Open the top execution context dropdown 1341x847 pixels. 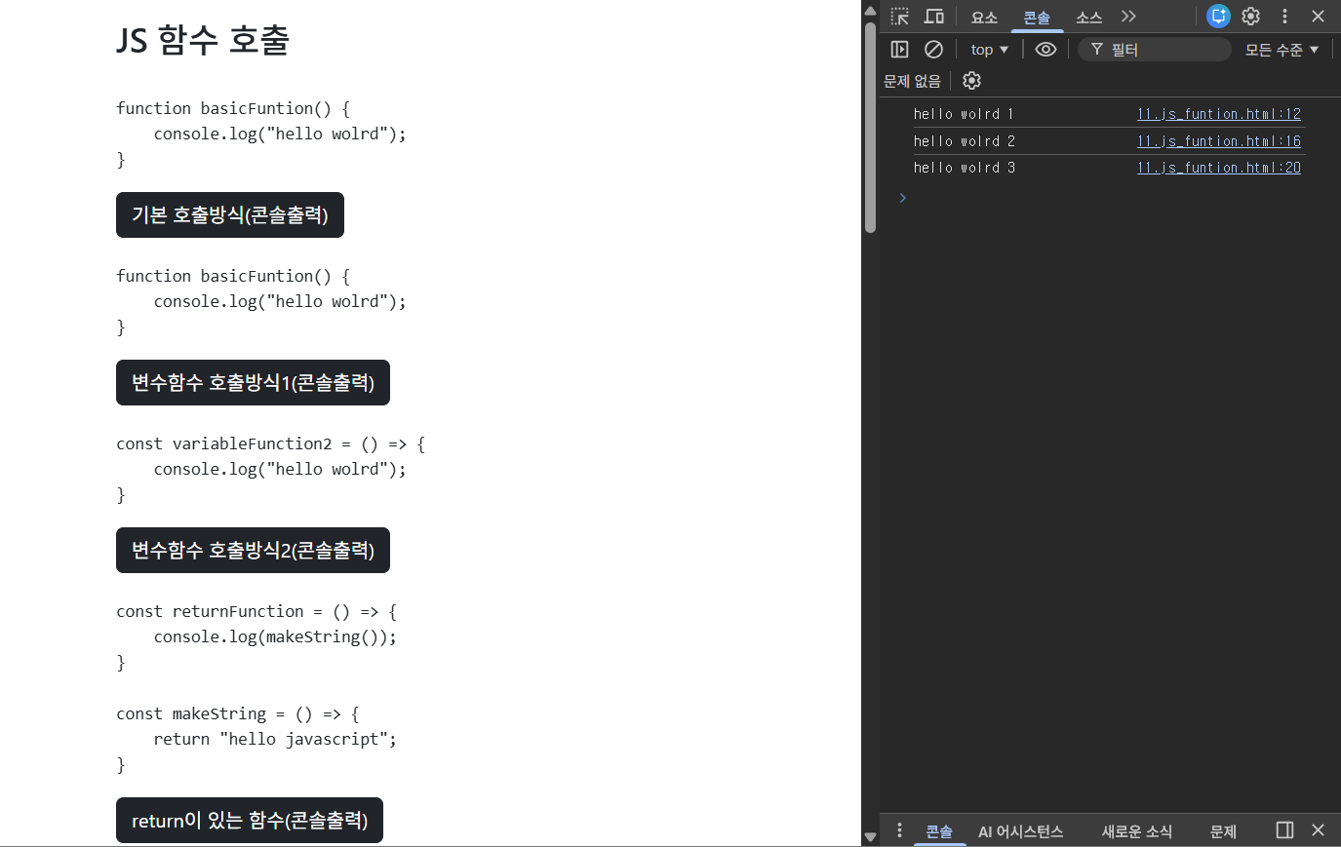pos(989,50)
